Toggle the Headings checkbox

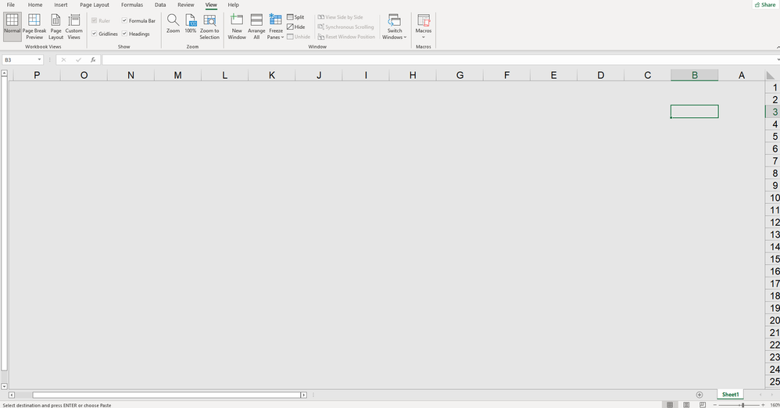click(124, 34)
